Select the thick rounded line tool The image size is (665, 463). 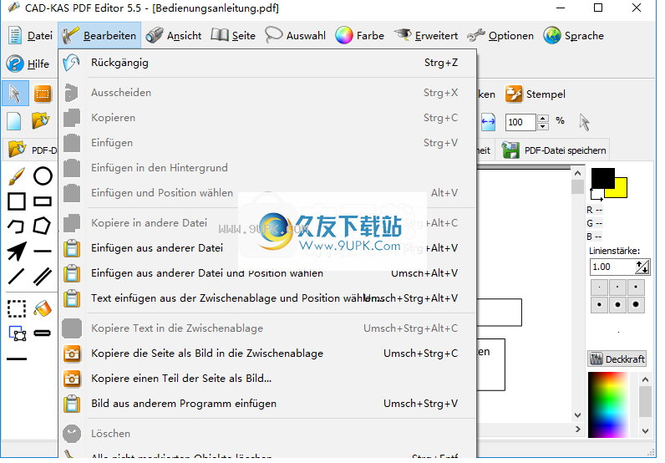(x=43, y=333)
